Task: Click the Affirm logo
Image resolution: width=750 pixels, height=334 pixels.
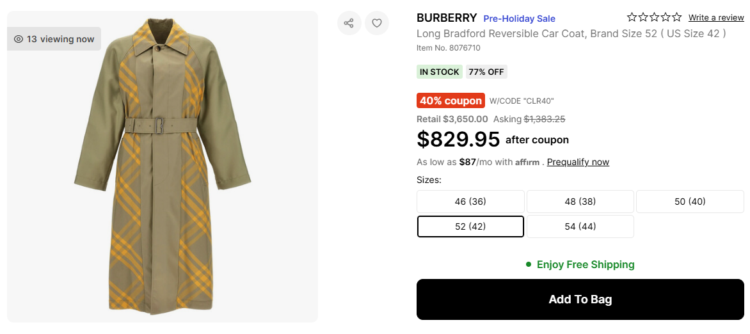Action: (x=527, y=163)
